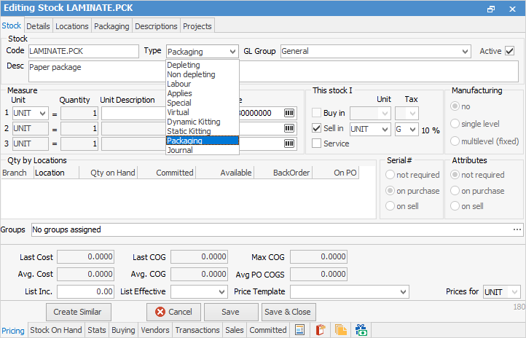Open the notes document icon in bottom bar
The width and height of the screenshot is (526, 338).
(299, 329)
